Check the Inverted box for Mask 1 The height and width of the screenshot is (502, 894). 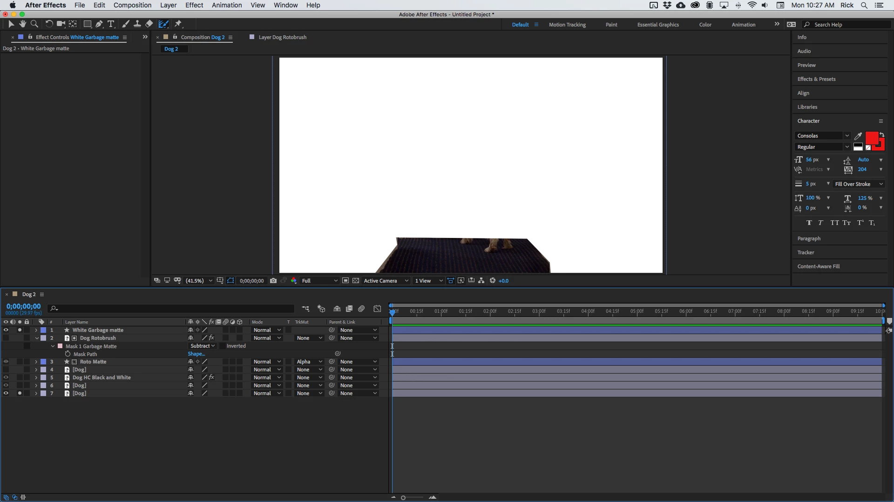click(x=222, y=346)
